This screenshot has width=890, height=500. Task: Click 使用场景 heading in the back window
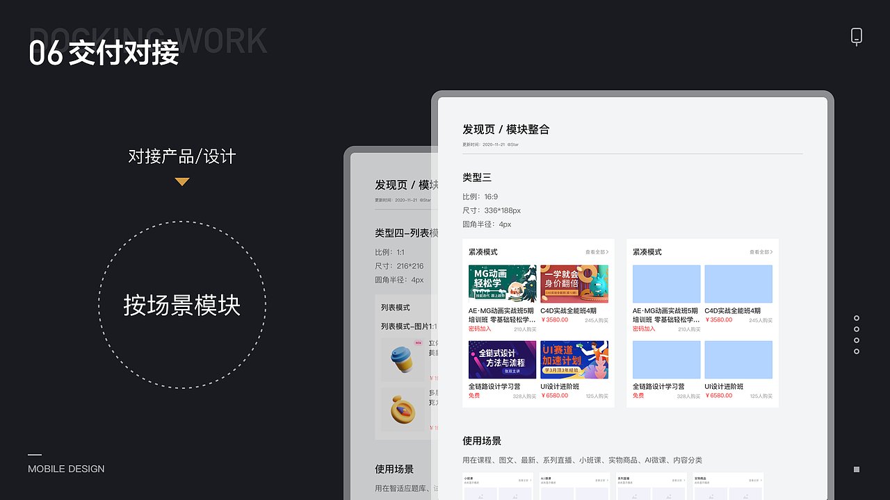(394, 469)
